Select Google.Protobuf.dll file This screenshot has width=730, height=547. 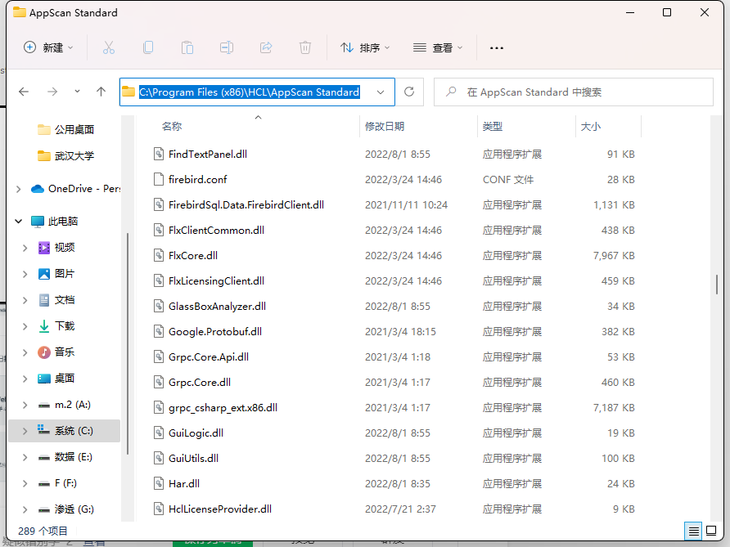(215, 332)
